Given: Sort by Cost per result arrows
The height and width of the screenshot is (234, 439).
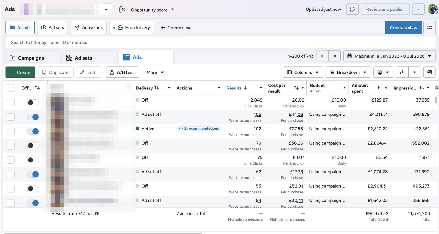Looking at the screenshot, I should click(x=296, y=88).
